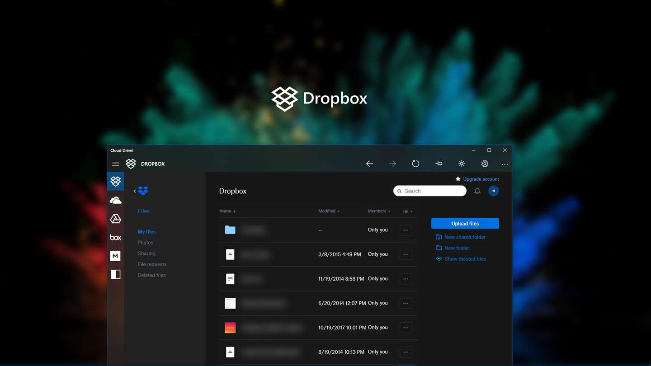Open Photos in the sidebar

click(x=145, y=243)
